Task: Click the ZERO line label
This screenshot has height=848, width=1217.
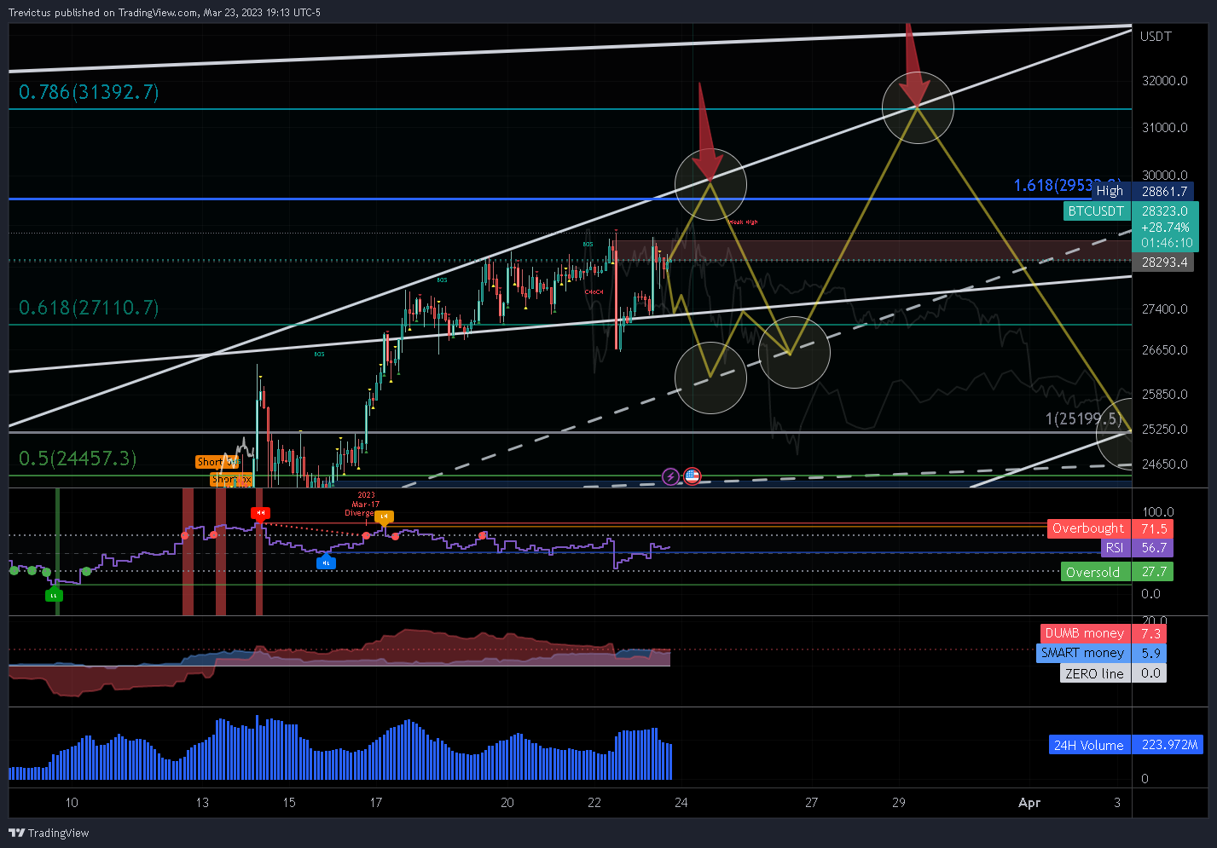Action: [1095, 673]
